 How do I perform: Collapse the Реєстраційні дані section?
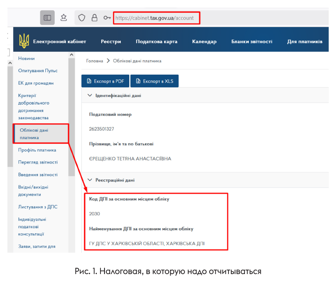pos(90,180)
